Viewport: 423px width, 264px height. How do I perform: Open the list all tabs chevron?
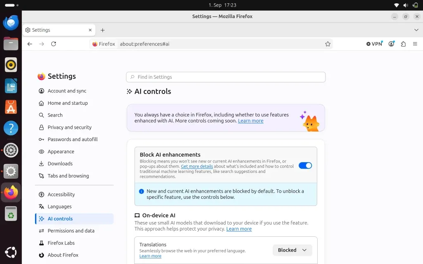pos(416,30)
